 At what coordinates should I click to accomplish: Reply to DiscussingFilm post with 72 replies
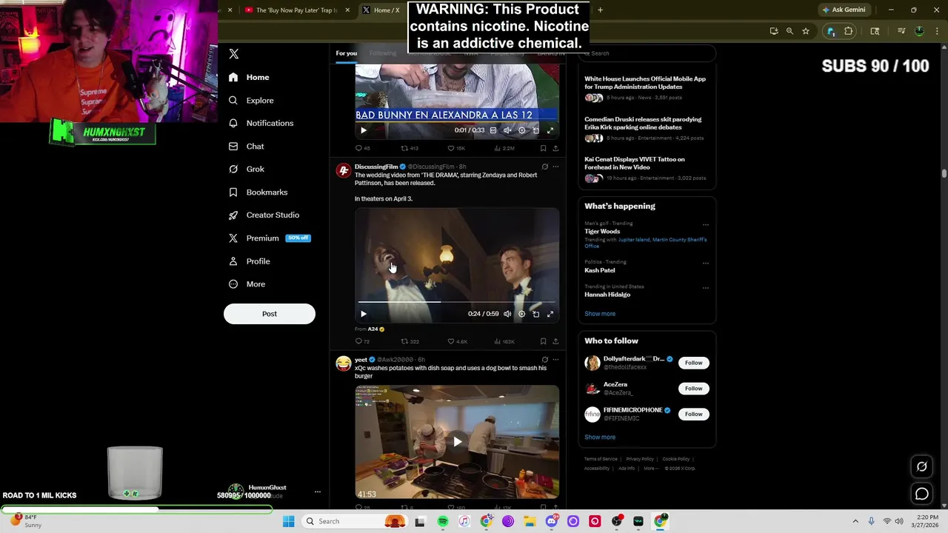click(x=362, y=341)
